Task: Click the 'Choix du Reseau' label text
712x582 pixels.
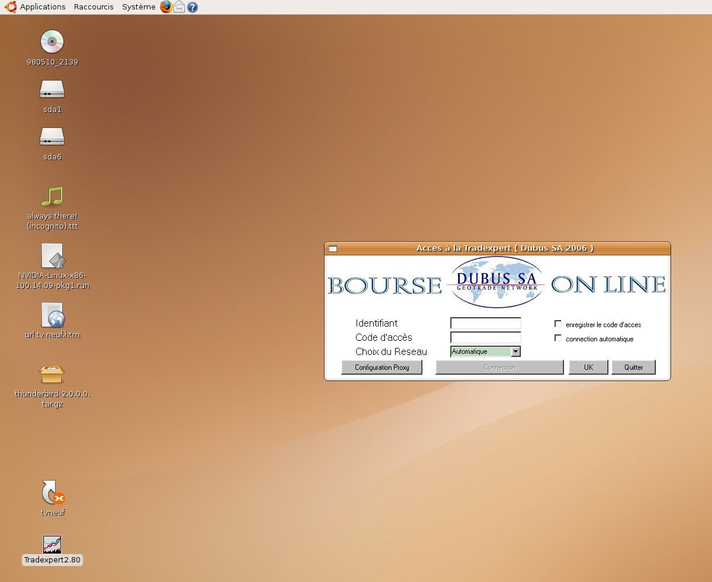Action: tap(391, 352)
